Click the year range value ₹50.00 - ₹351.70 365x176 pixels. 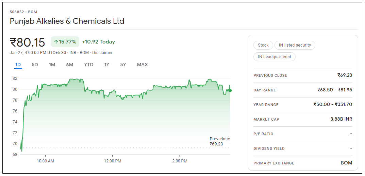(333, 104)
